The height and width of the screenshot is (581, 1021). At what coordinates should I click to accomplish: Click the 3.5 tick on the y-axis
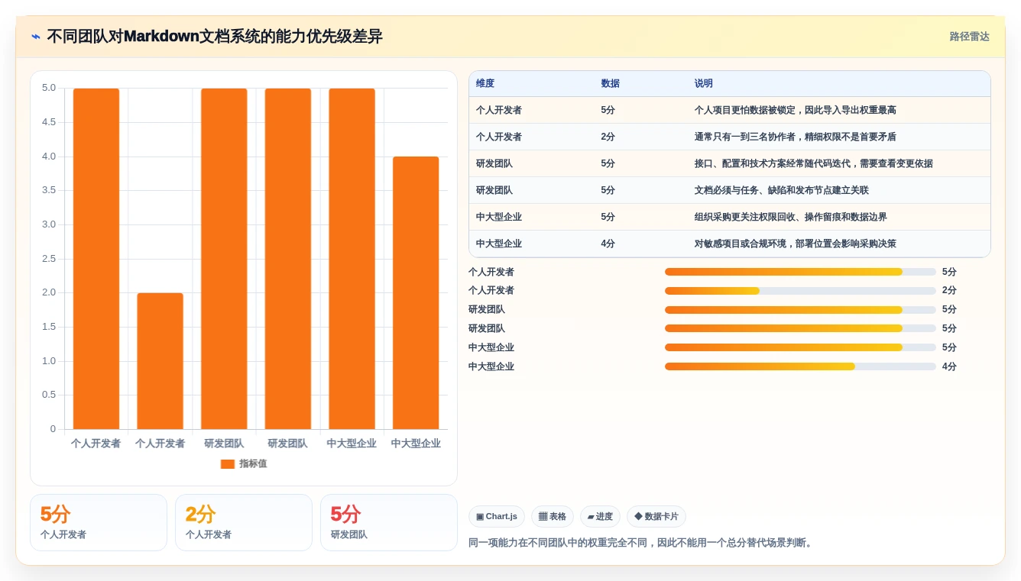pyautogui.click(x=49, y=190)
